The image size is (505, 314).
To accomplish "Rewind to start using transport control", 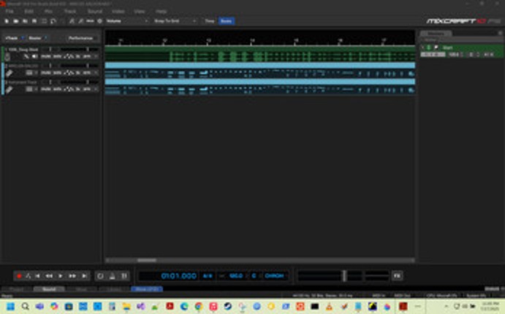I will pos(37,276).
